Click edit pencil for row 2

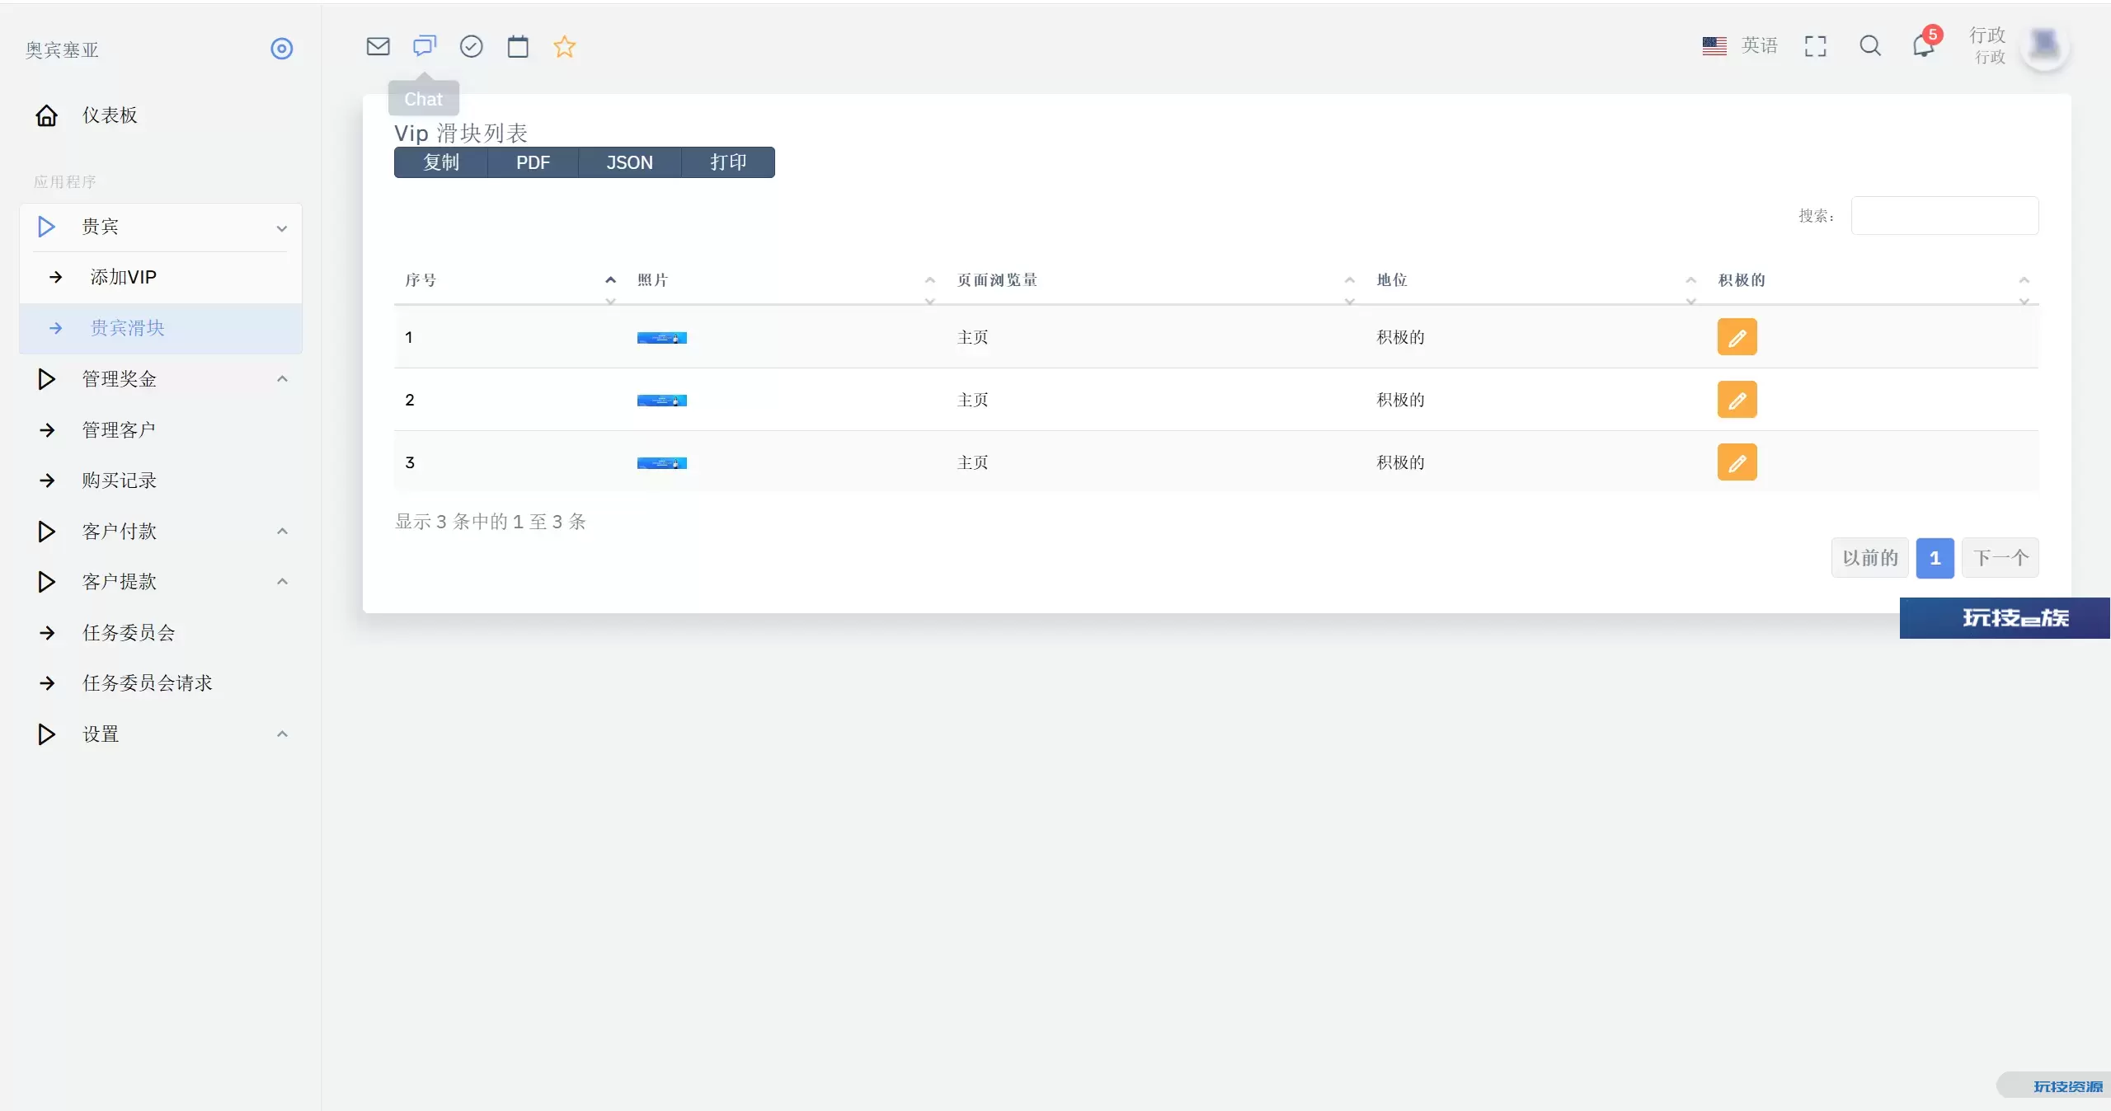(1737, 400)
